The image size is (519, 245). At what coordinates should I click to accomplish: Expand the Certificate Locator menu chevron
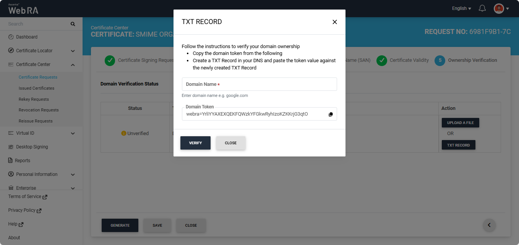(73, 51)
